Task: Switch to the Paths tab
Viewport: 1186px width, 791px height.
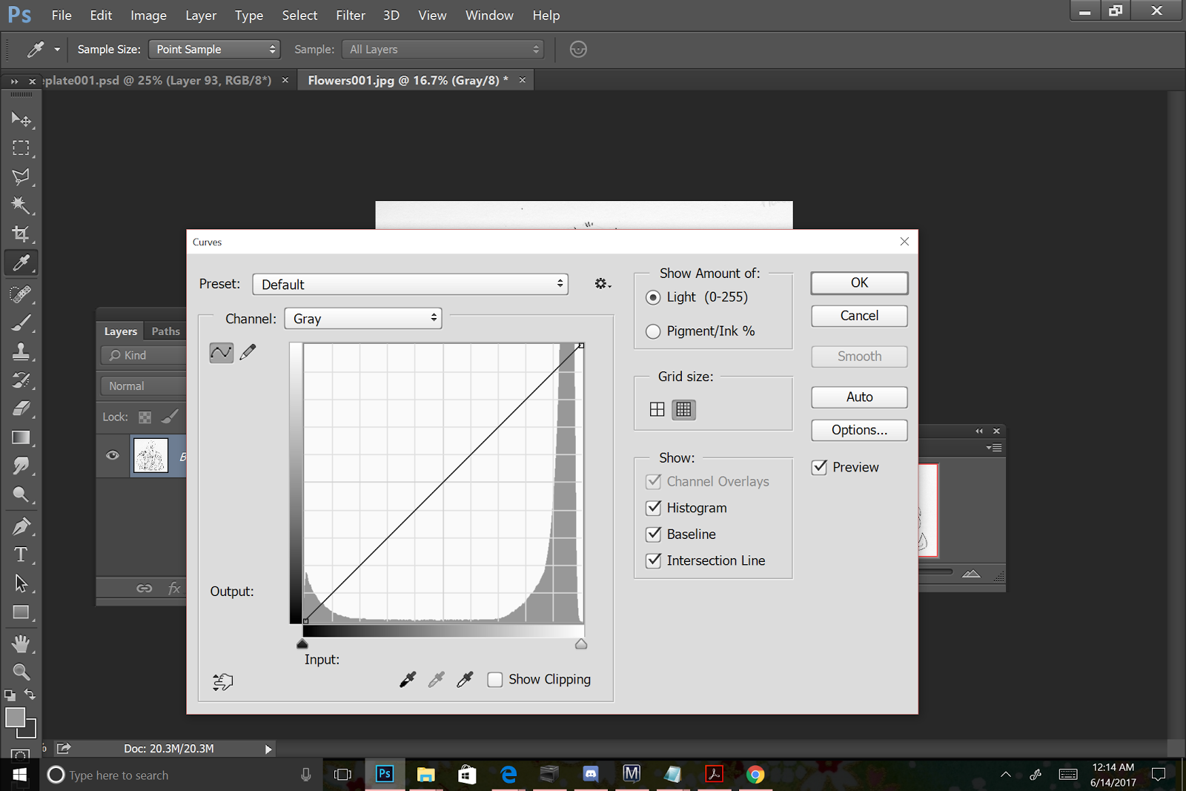Action: 165,331
